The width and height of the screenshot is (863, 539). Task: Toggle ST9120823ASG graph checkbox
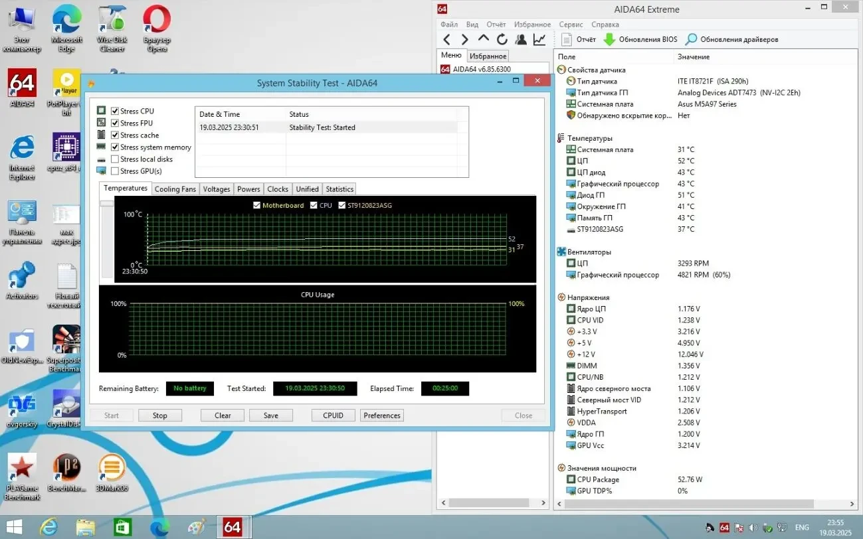click(x=342, y=205)
